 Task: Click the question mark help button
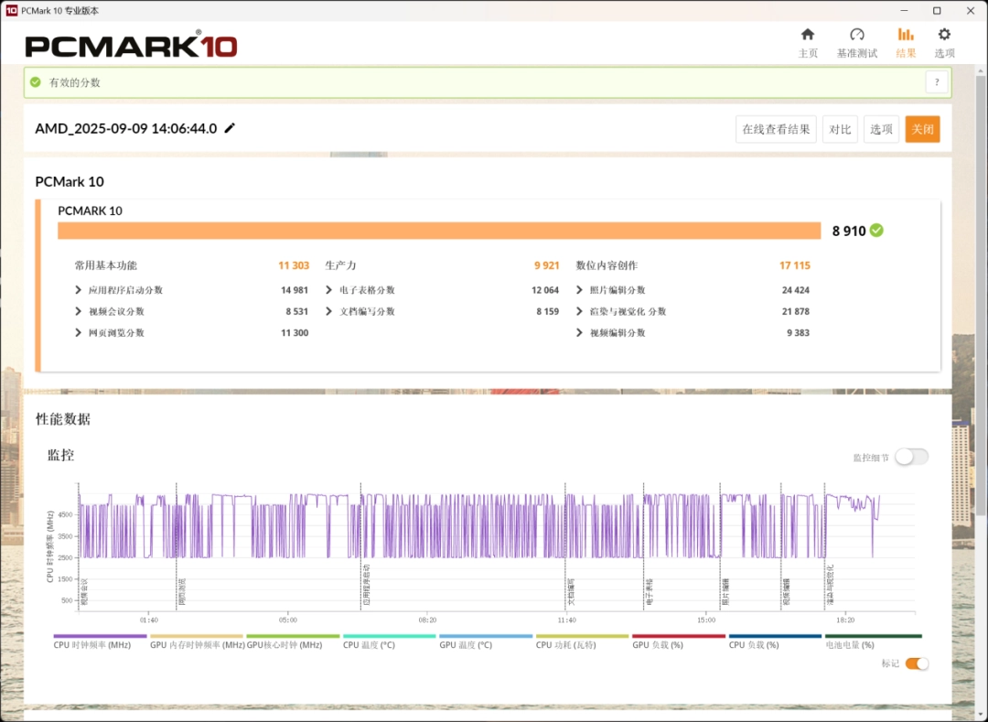tap(936, 82)
